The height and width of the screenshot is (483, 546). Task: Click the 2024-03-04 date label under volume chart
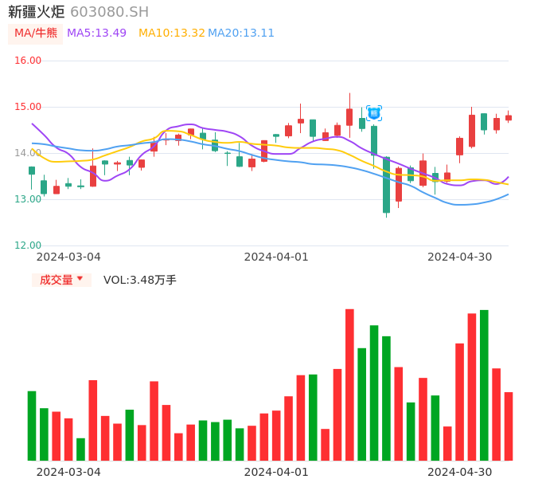68,472
